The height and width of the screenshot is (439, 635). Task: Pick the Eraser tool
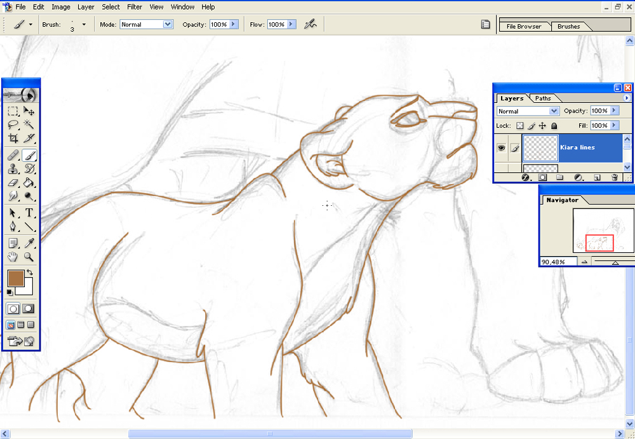(x=13, y=183)
